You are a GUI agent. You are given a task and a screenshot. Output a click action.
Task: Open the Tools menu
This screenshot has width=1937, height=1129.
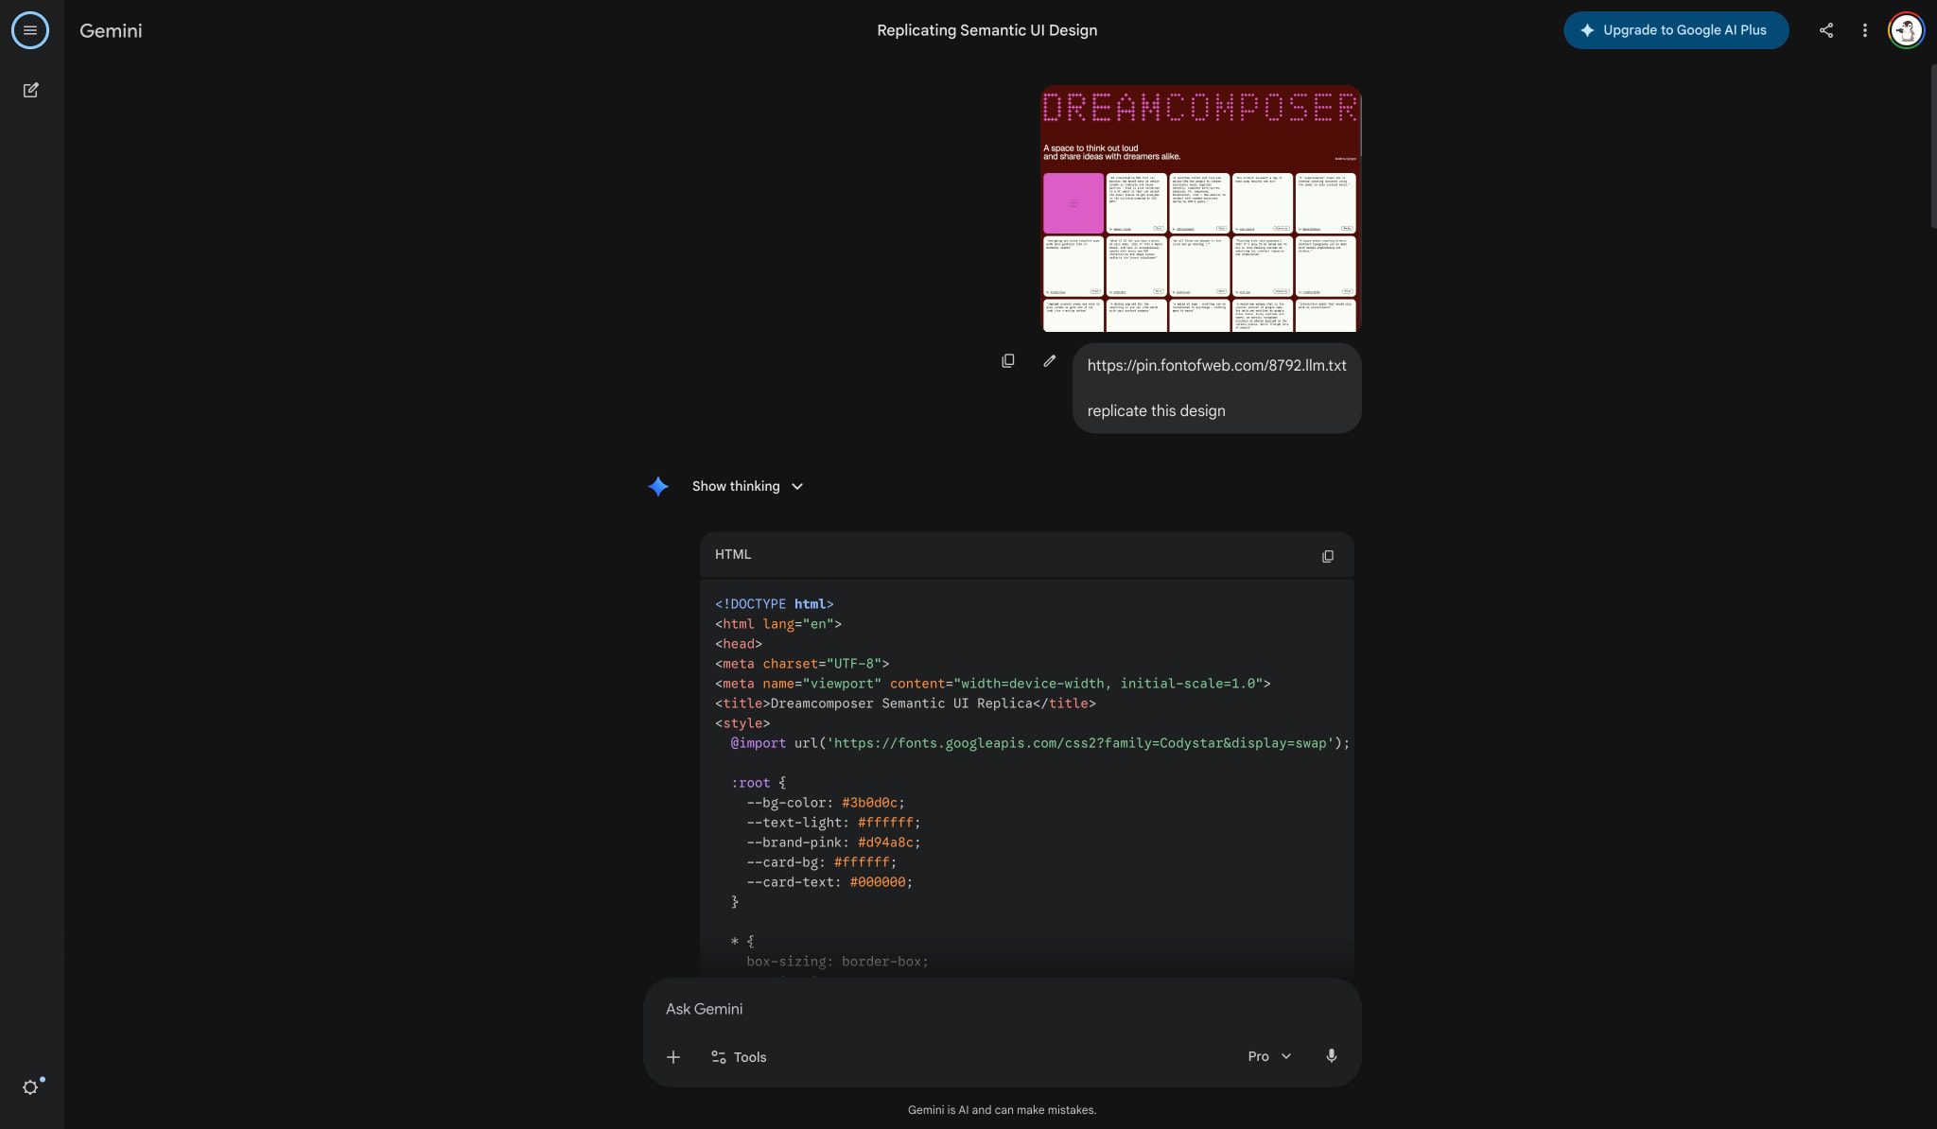pyautogui.click(x=739, y=1057)
